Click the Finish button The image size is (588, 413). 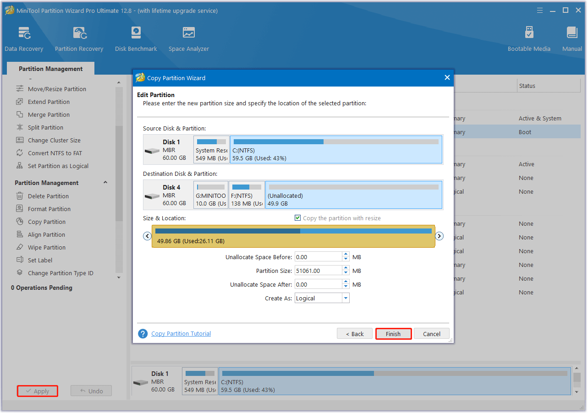tap(393, 334)
